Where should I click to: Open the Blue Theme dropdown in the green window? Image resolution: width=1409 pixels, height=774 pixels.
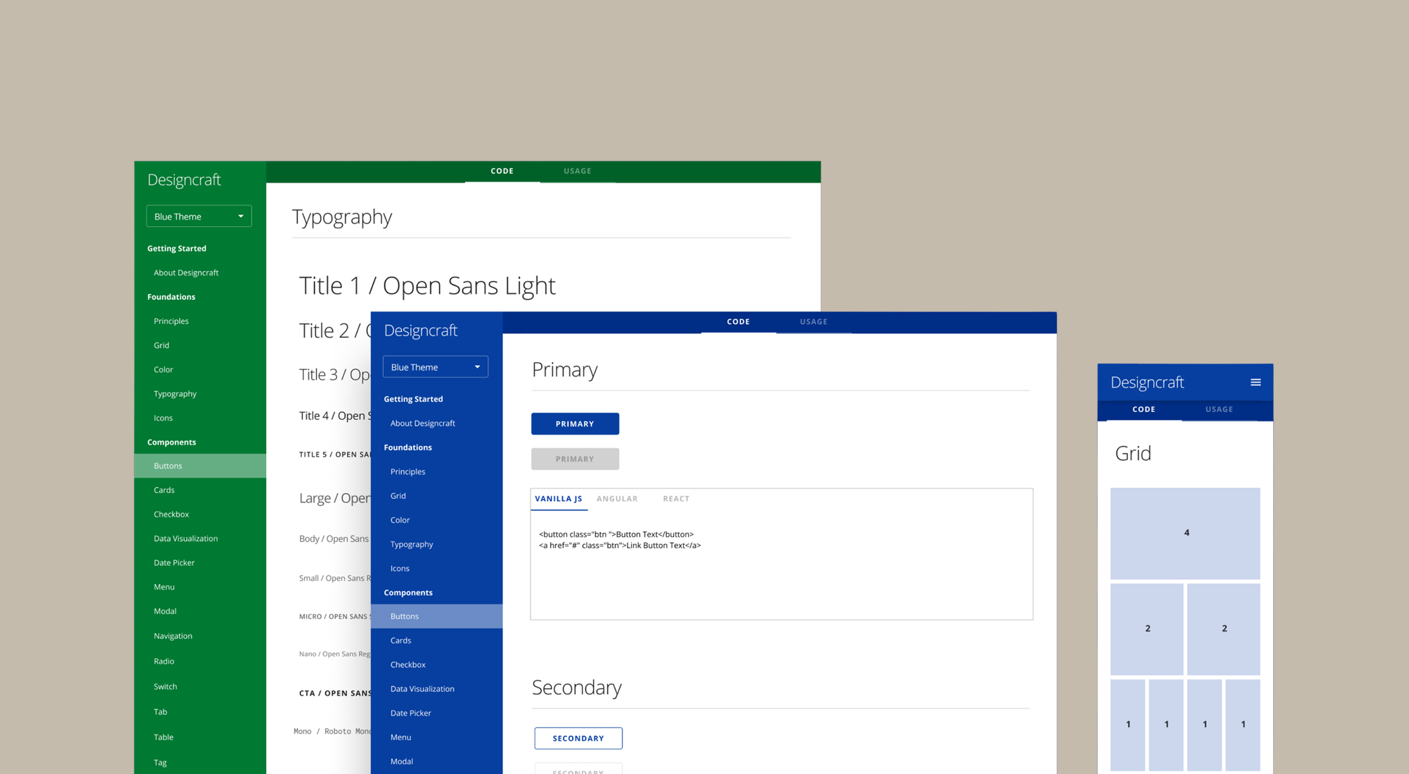tap(199, 216)
